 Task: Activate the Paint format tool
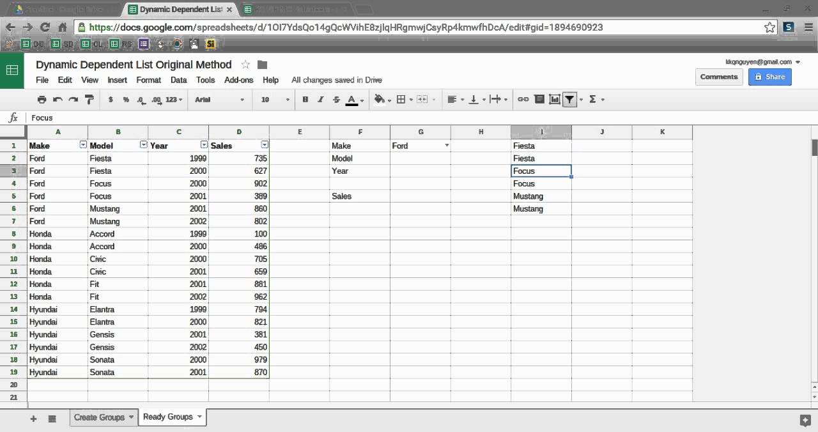(89, 99)
